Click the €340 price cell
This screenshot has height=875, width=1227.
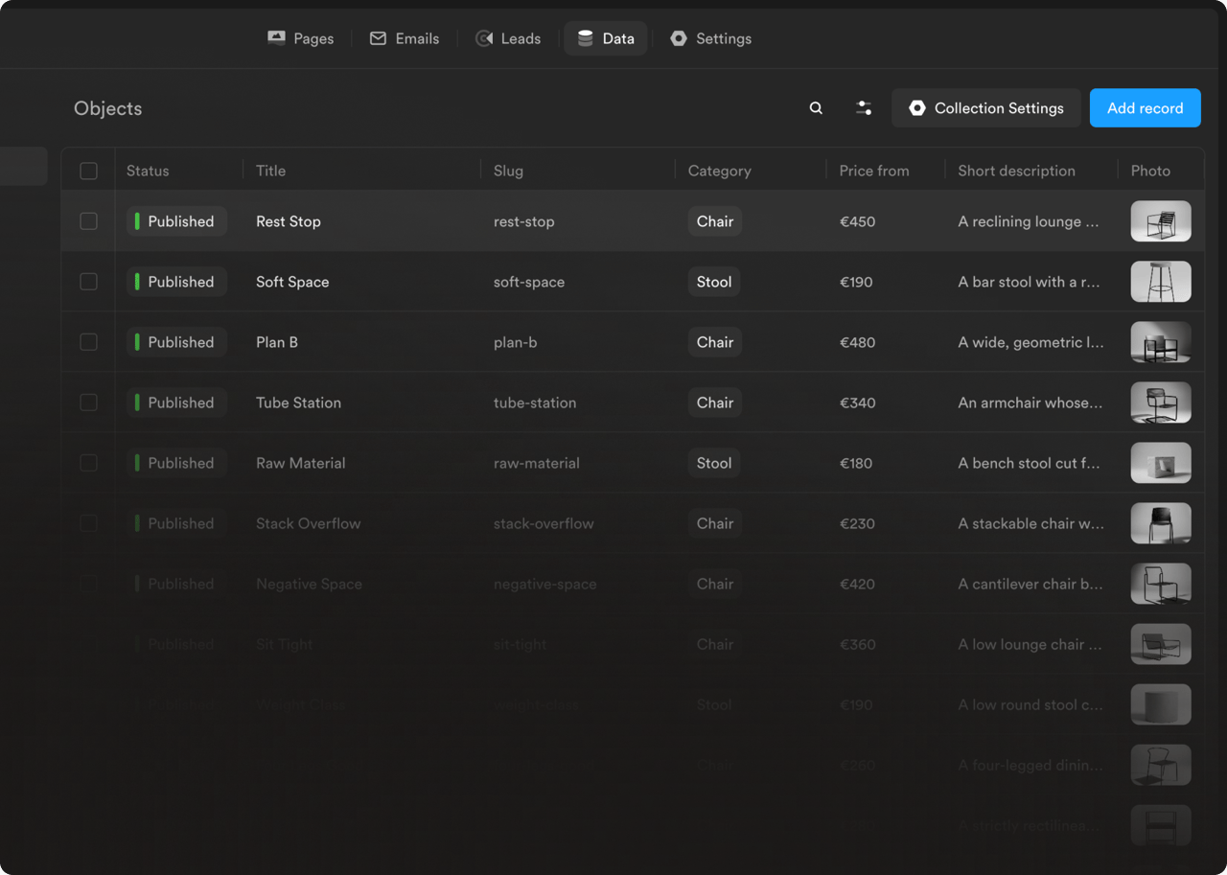pyautogui.click(x=858, y=403)
